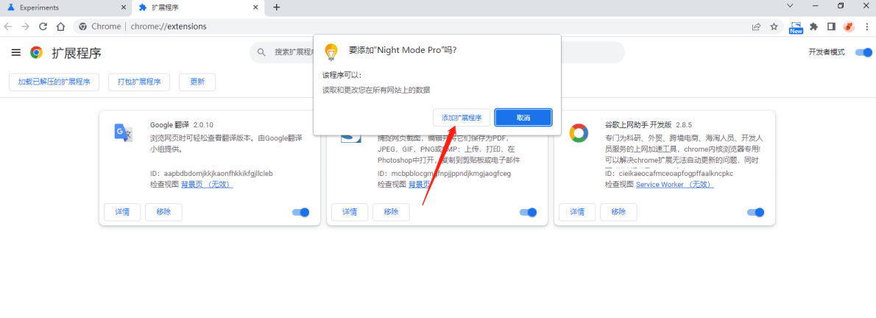Click the Google 翻译 extension icon
This screenshot has width=876, height=318.
click(x=124, y=132)
